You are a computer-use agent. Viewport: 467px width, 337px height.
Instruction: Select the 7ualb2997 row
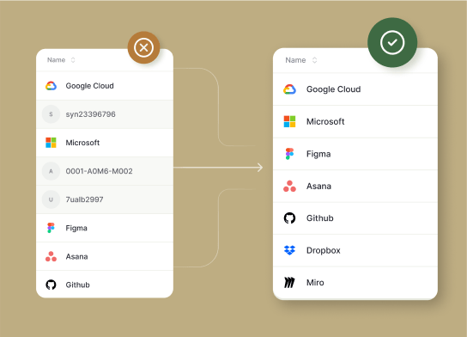[105, 199]
